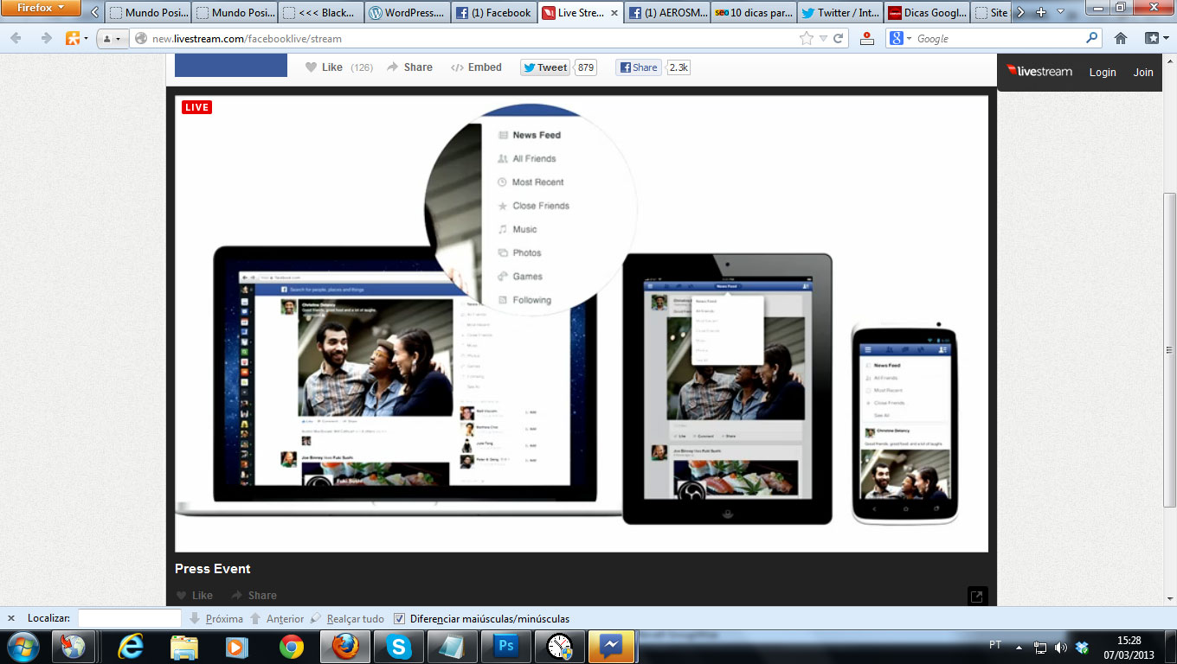This screenshot has height=664, width=1177.
Task: Click the top Share arrow button
Action: [409, 67]
